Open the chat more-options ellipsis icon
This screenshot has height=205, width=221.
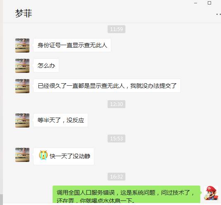coord(219,14)
